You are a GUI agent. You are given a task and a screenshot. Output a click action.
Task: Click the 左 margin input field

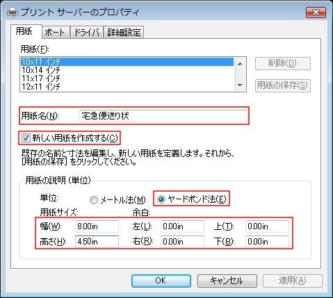tap(182, 226)
